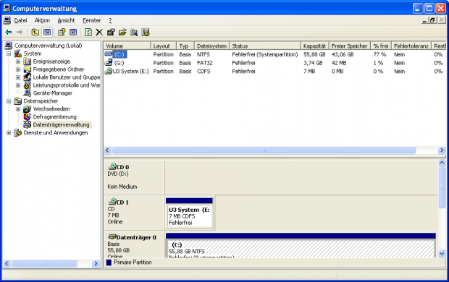The image size is (449, 282).
Task: Sort by the Dateisystem column header
Action: pyautogui.click(x=212, y=46)
